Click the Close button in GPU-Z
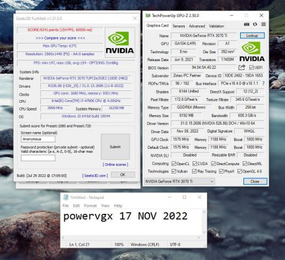The width and height of the screenshot is (285, 260). [255, 181]
